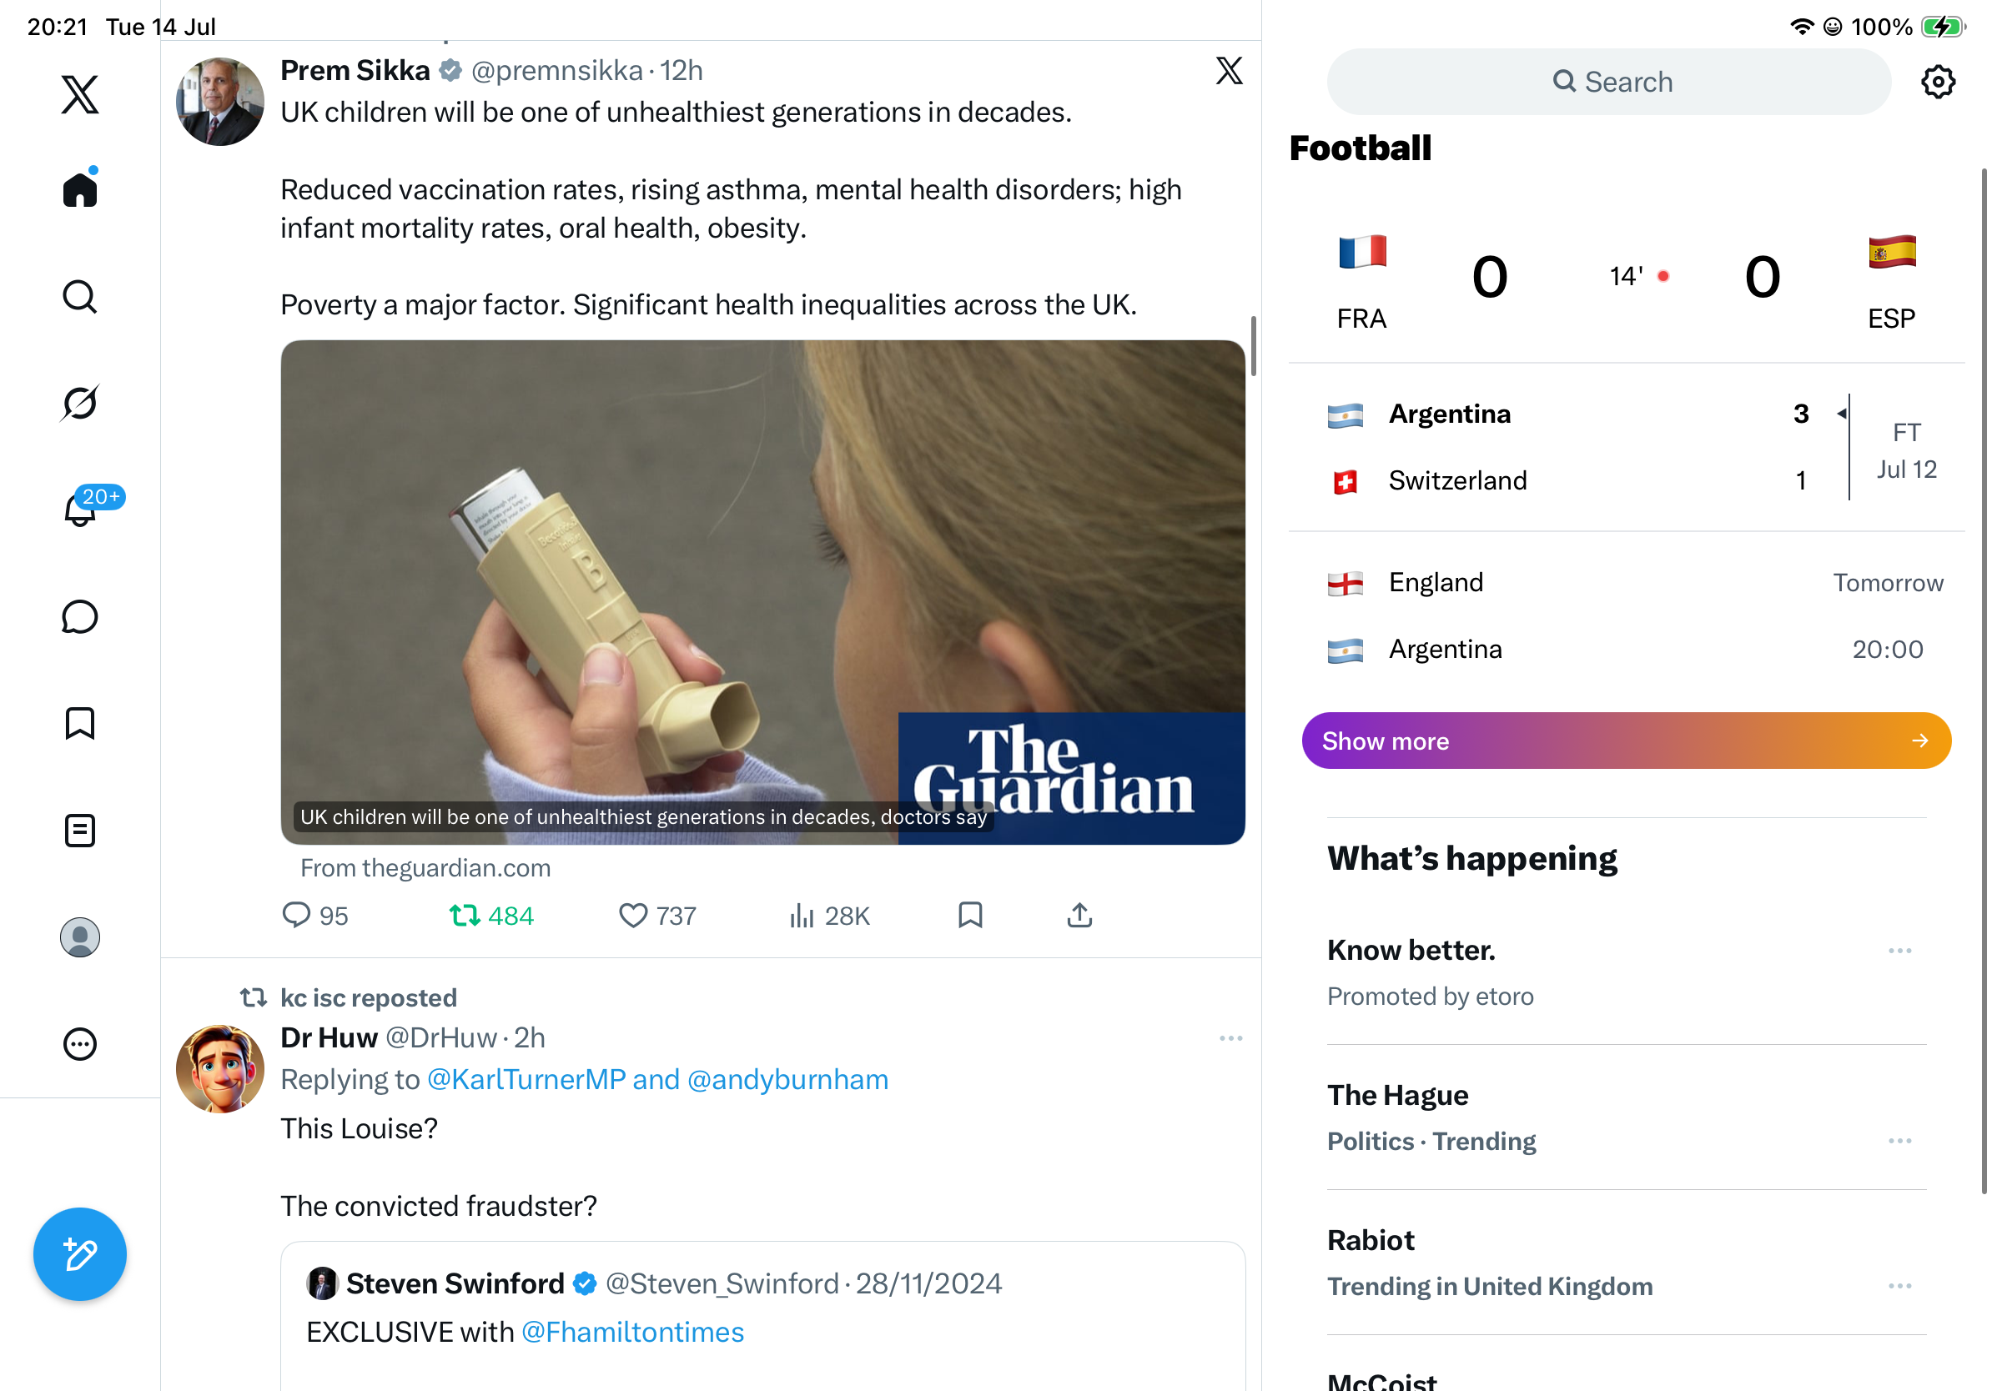Image resolution: width=1992 pixels, height=1391 pixels.
Task: Open Bookmarks in the sidebar
Action: coord(80,723)
